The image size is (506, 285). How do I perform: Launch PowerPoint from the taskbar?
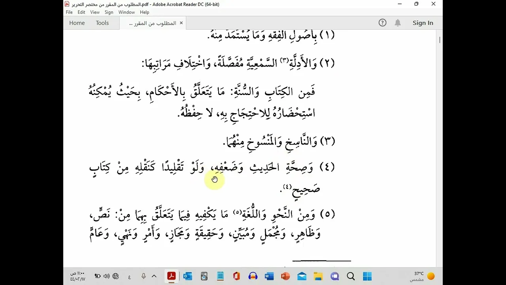coord(285,276)
